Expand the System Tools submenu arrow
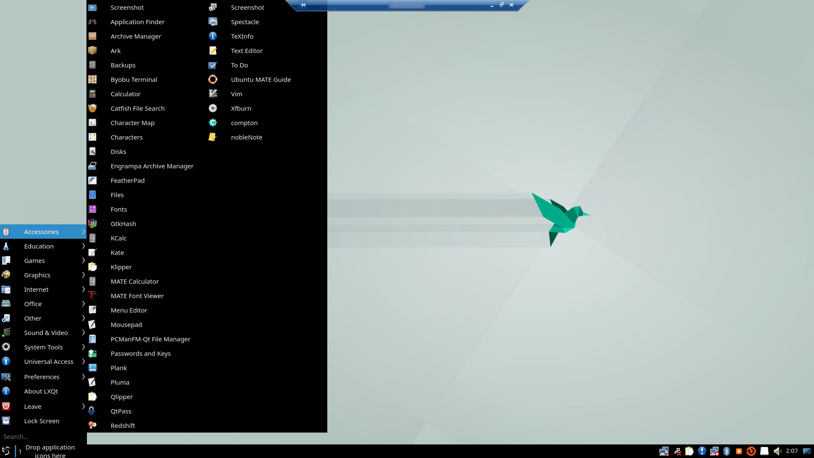 point(83,347)
